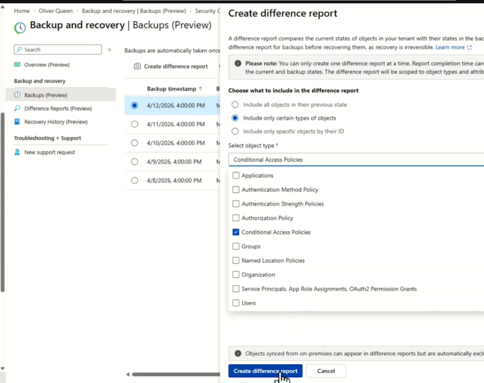Click the Recovery History book icon
The width and height of the screenshot is (484, 383).
pyautogui.click(x=17, y=121)
